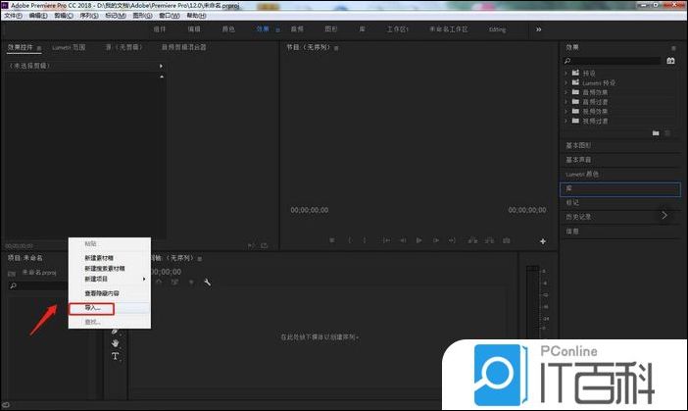
Task: Click the new custom bin folder icon in Effects panel
Action: coord(656,132)
